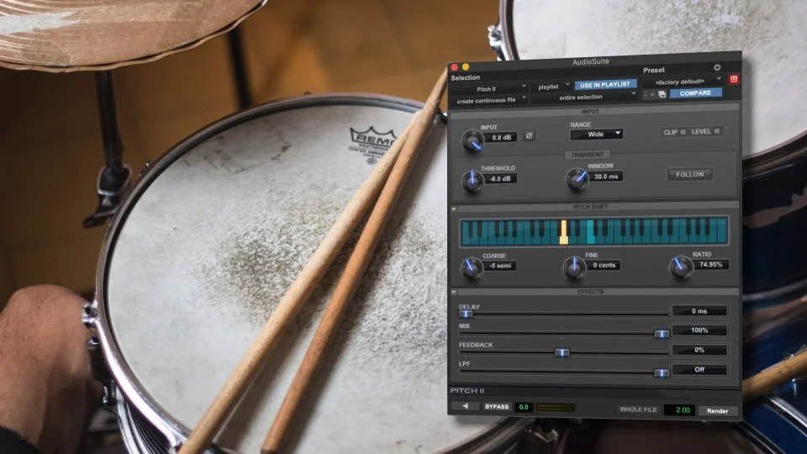807x454 pixels.
Task: Toggle the COMPARE button
Action: (x=695, y=93)
